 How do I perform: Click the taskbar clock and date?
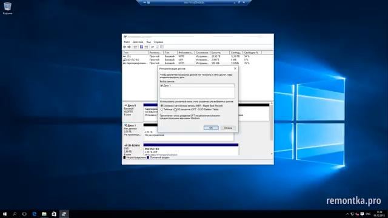[x=379, y=214]
